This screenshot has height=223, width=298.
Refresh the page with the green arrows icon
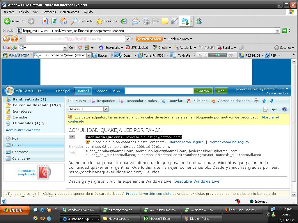coord(54,21)
